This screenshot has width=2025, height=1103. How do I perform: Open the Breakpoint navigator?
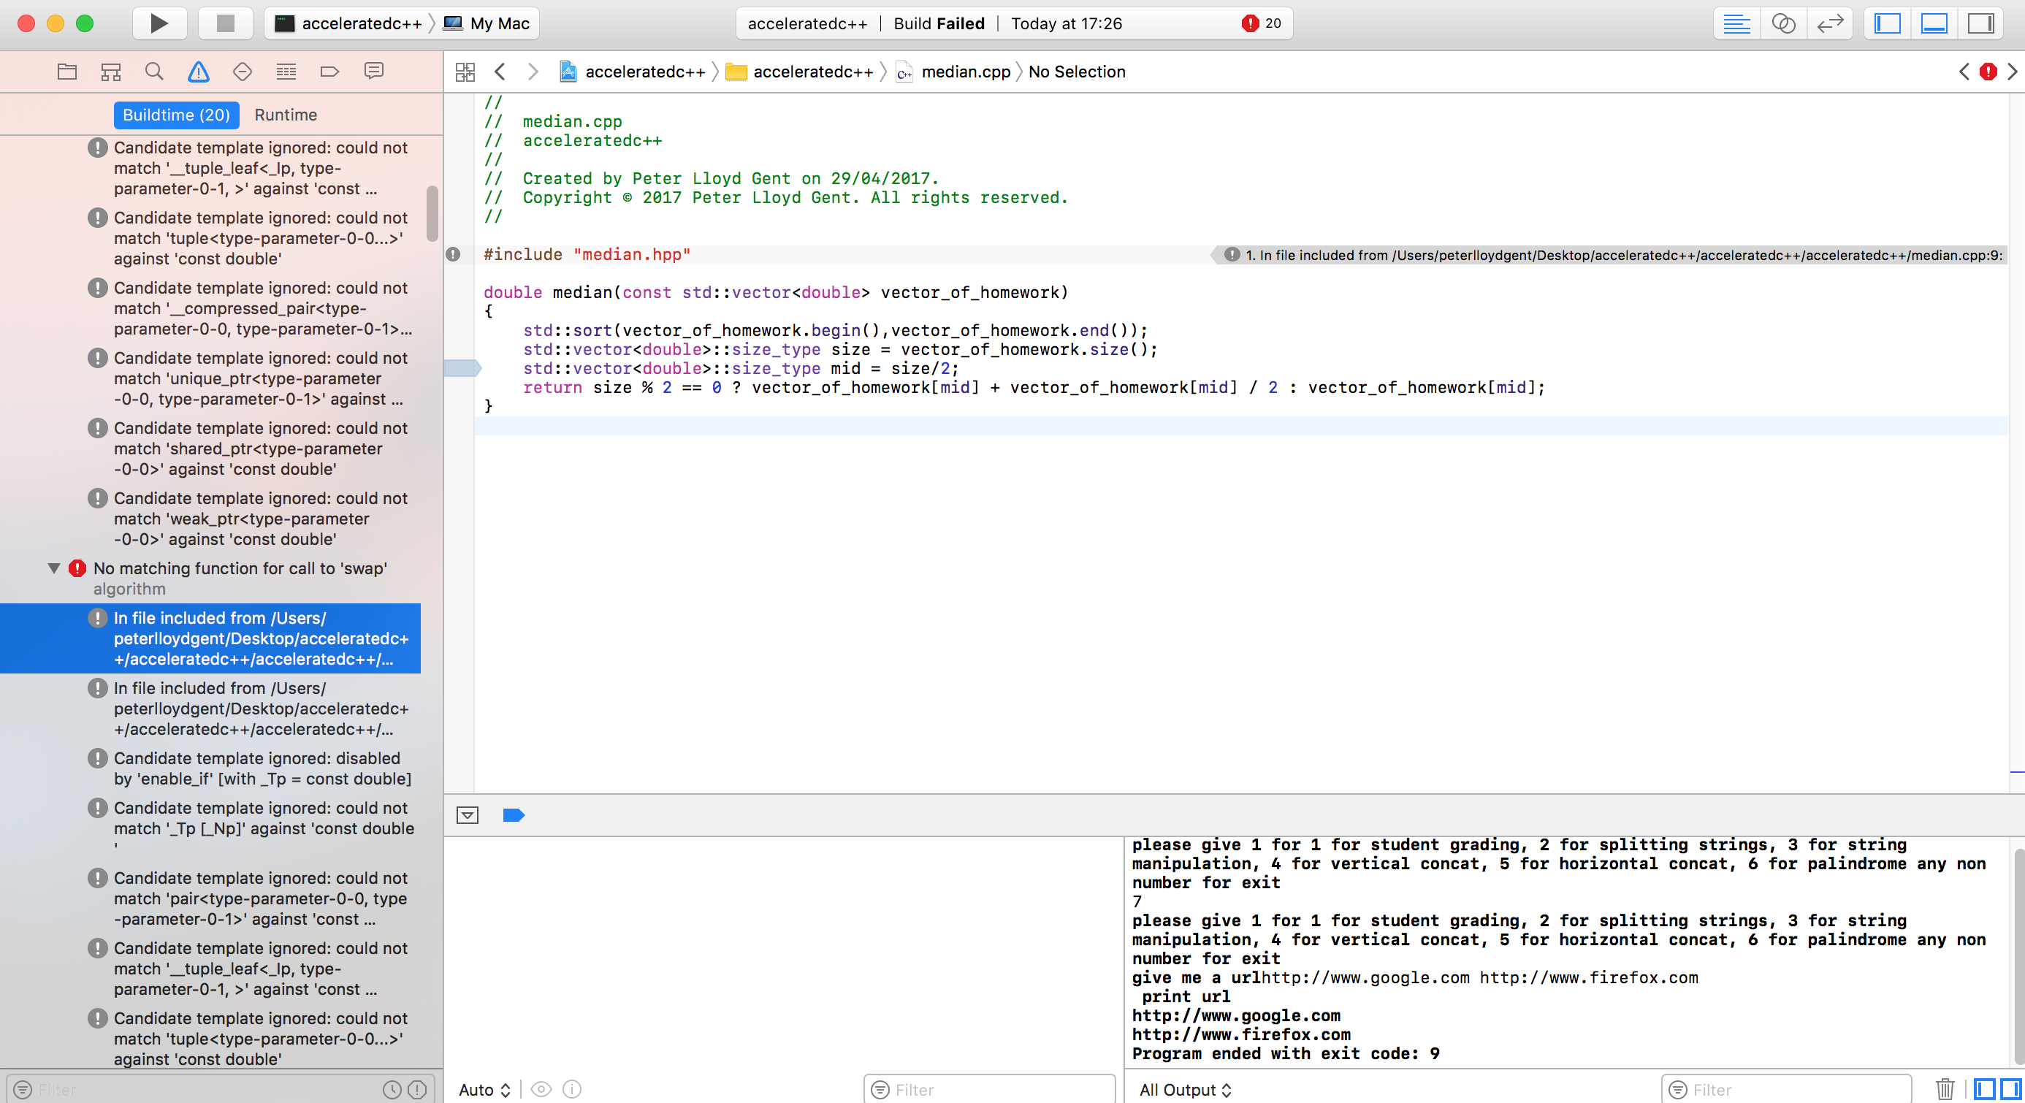[x=330, y=72]
